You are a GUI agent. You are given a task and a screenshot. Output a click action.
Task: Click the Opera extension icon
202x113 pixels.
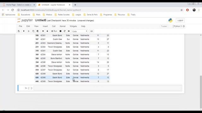(187, 10)
